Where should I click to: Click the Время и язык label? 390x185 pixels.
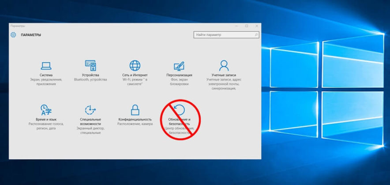click(46, 119)
